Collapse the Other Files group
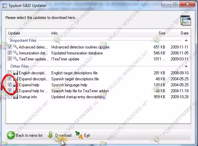This screenshot has width=198, height=146. (x=186, y=66)
